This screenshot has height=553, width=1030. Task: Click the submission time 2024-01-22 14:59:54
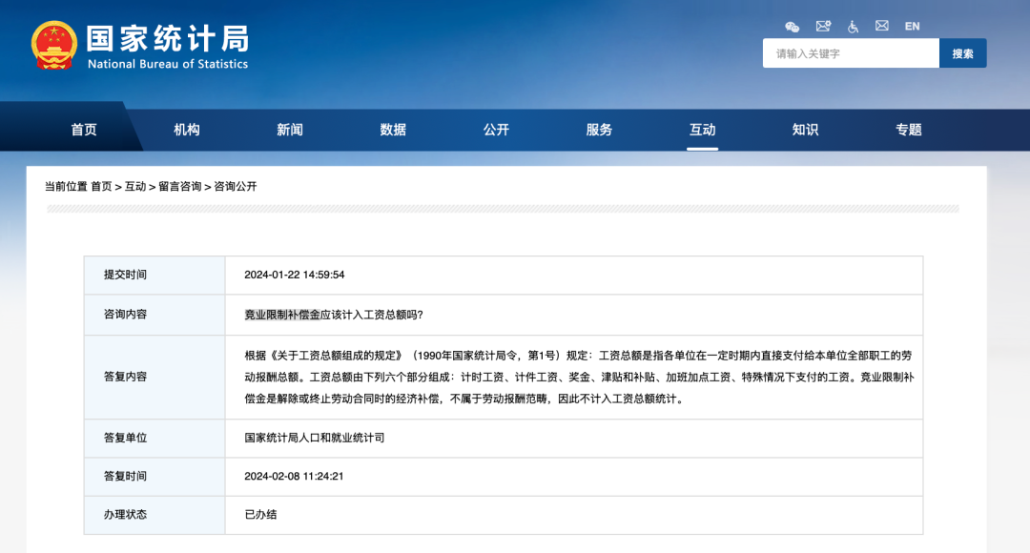coord(295,275)
